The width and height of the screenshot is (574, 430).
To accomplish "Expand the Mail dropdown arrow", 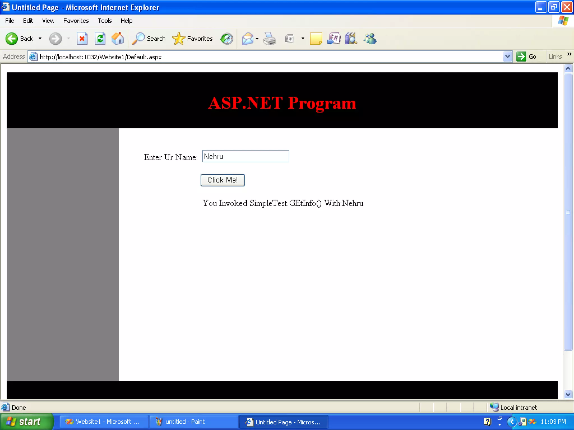I will [257, 39].
